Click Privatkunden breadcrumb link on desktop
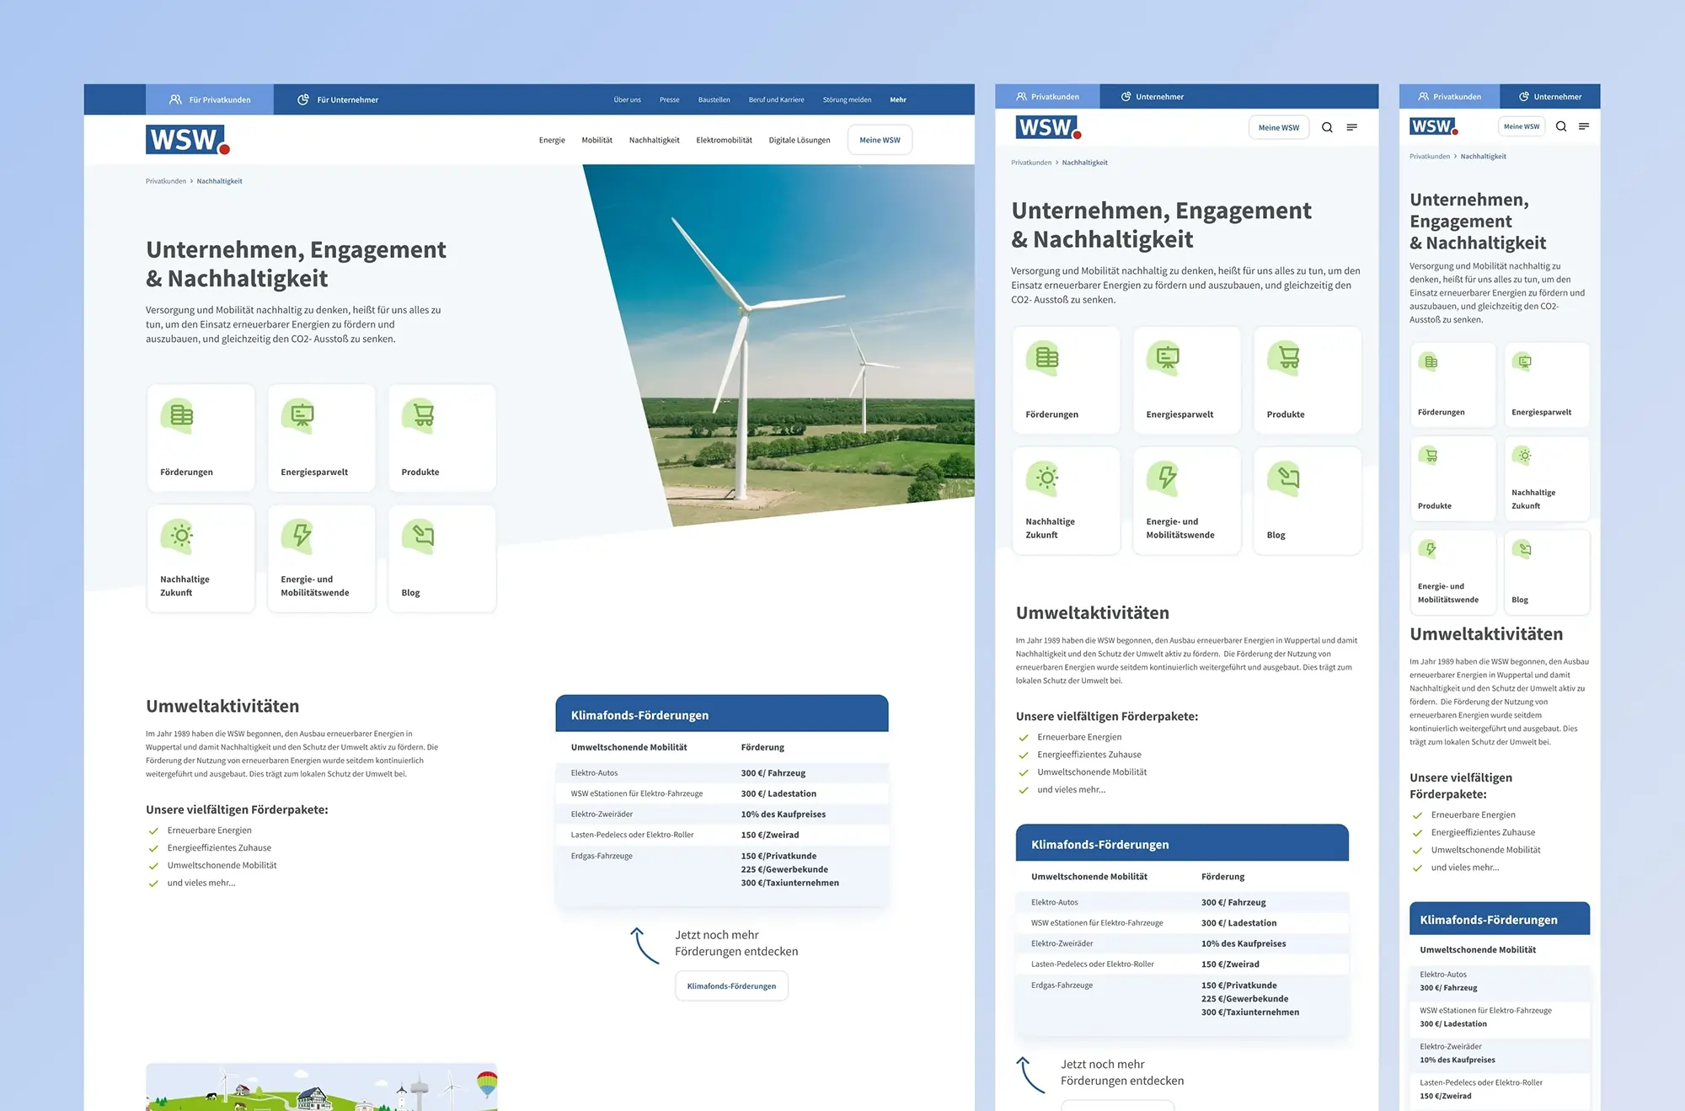The width and height of the screenshot is (1685, 1111). pos(166,181)
